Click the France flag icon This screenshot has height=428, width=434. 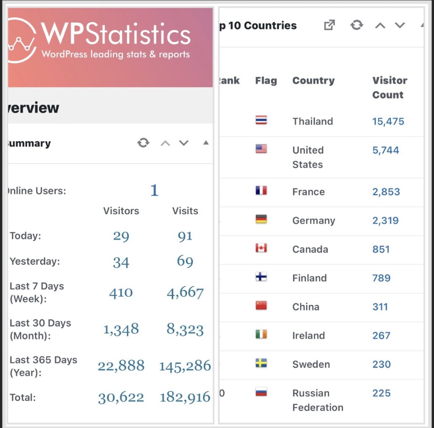(261, 191)
